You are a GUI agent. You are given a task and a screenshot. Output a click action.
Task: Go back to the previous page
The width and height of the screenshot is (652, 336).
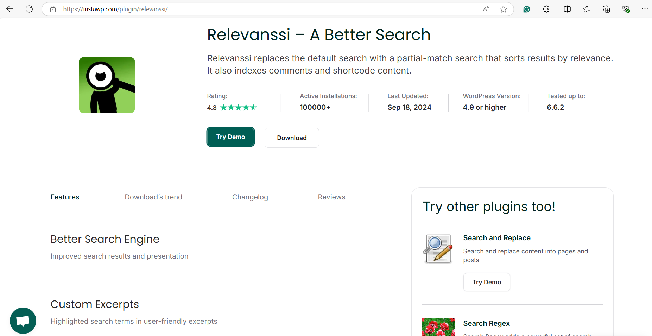click(x=10, y=9)
